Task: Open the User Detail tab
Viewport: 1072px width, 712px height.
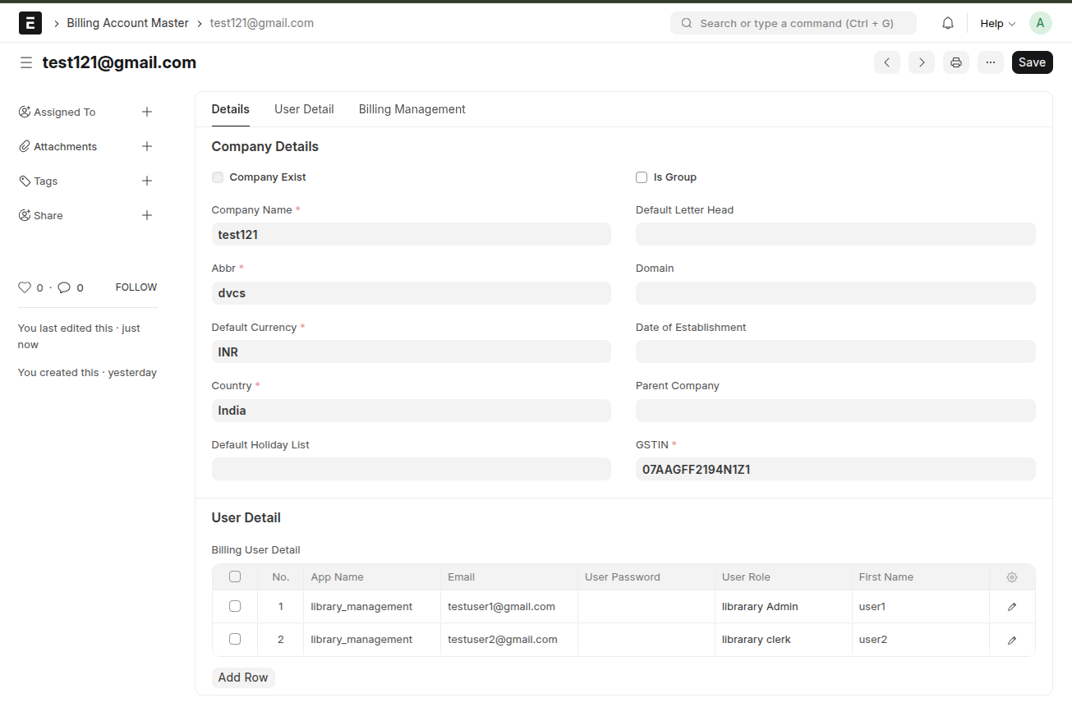Action: (x=304, y=109)
